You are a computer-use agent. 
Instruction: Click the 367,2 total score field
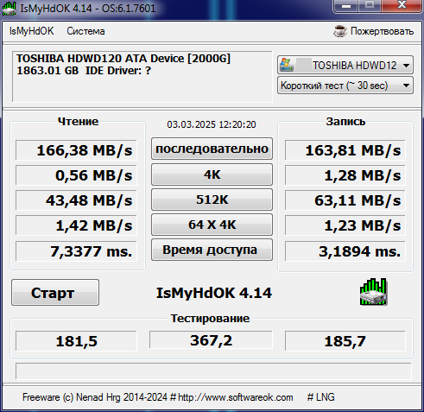211,340
